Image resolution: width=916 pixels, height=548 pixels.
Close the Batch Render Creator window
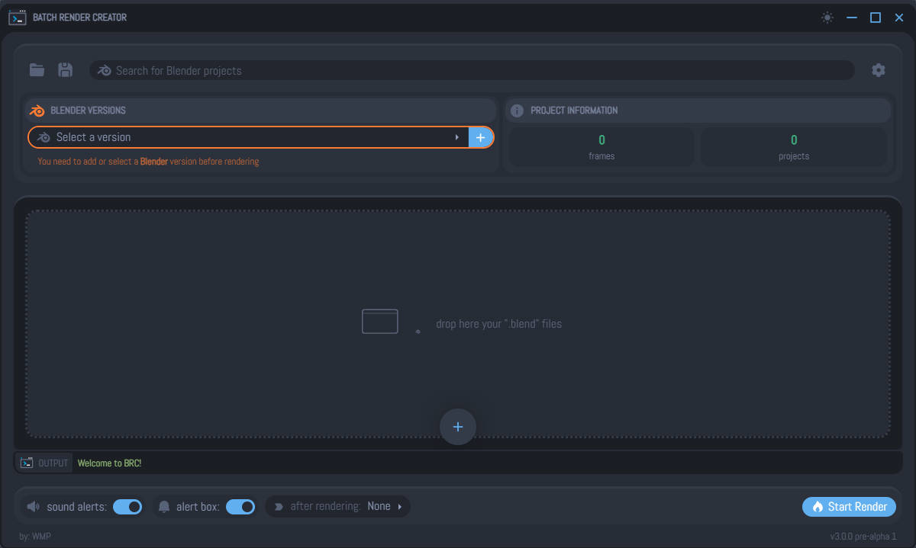pos(899,18)
